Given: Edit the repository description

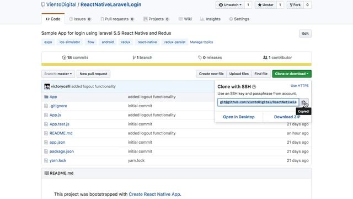Looking at the screenshot, I should [x=305, y=34].
